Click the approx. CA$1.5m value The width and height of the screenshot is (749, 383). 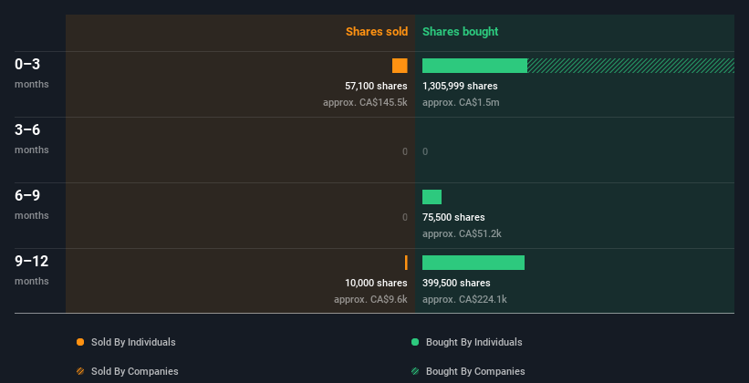(x=461, y=102)
